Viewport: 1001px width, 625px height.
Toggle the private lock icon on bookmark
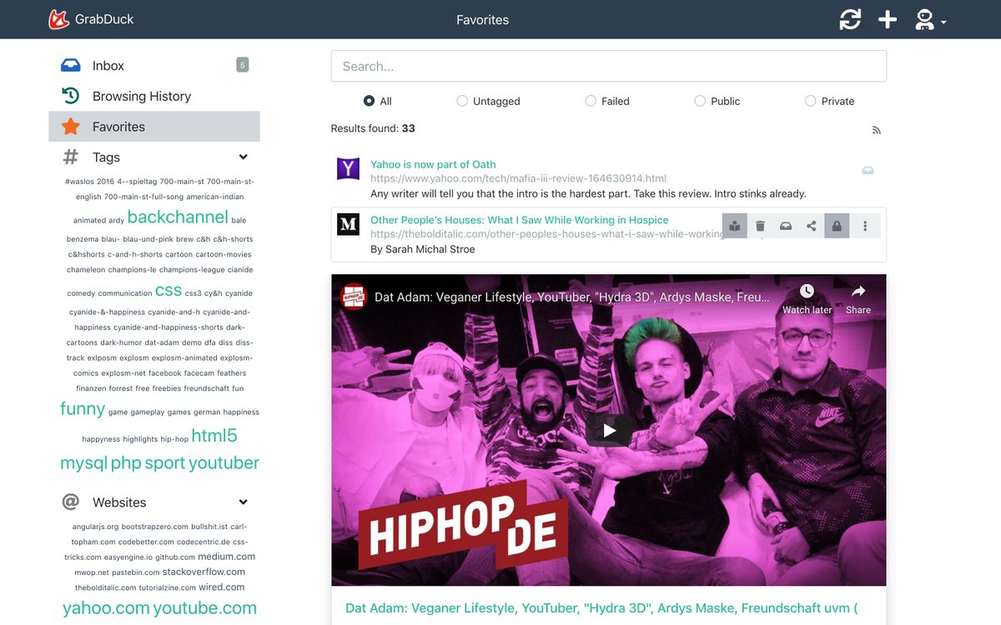[x=837, y=226]
